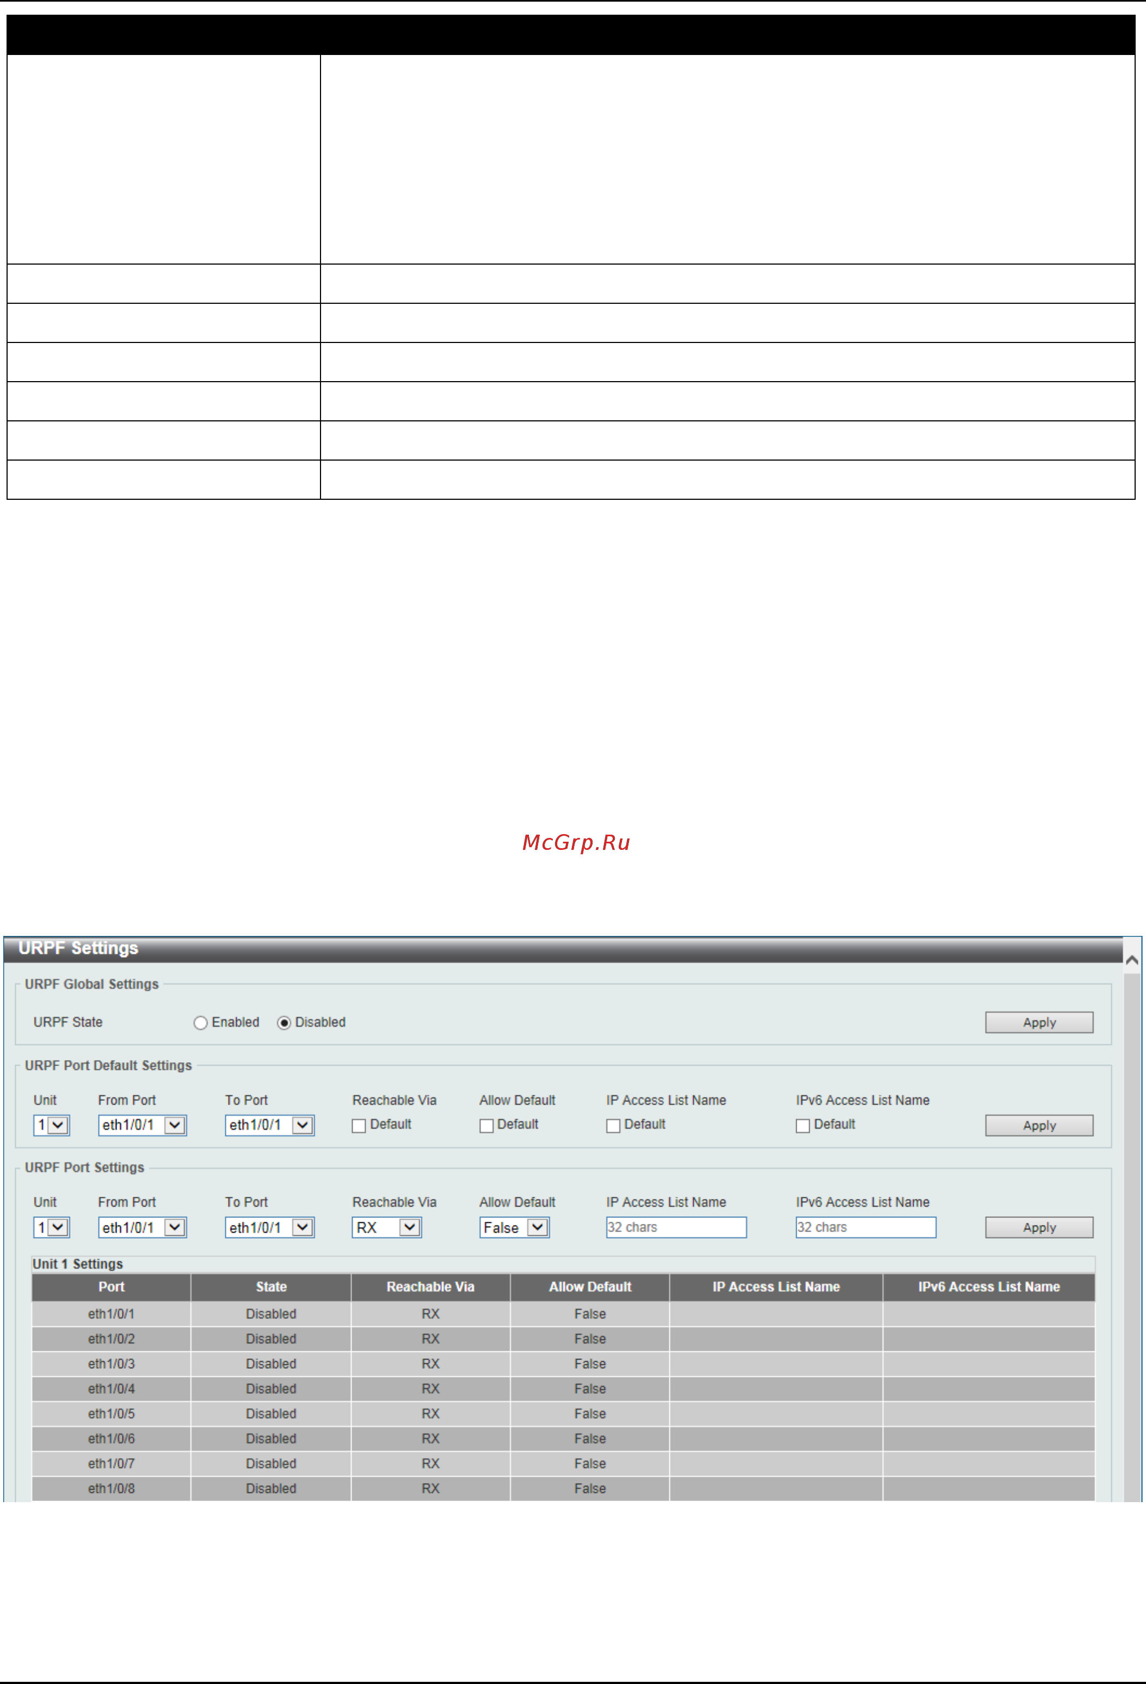This screenshot has width=1146, height=1684.
Task: Open Unit dropdown in Port Default Settings
Action: 52,1125
